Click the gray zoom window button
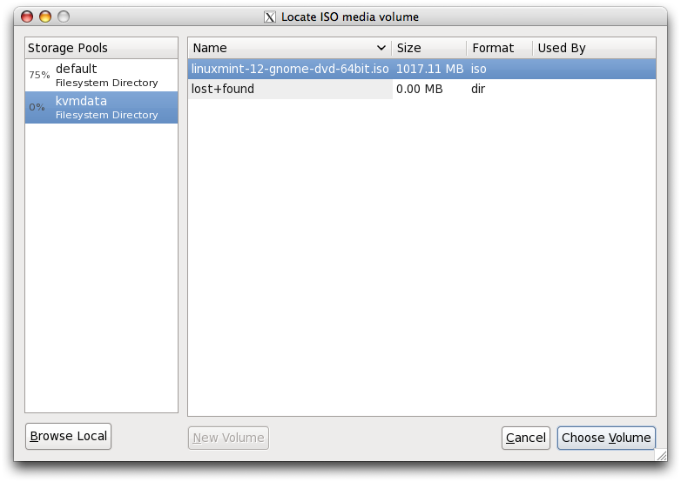The width and height of the screenshot is (681, 482). pyautogui.click(x=64, y=17)
